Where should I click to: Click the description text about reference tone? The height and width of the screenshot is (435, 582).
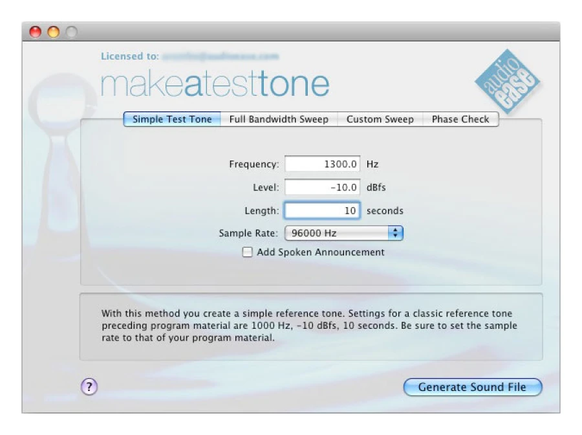point(310,326)
